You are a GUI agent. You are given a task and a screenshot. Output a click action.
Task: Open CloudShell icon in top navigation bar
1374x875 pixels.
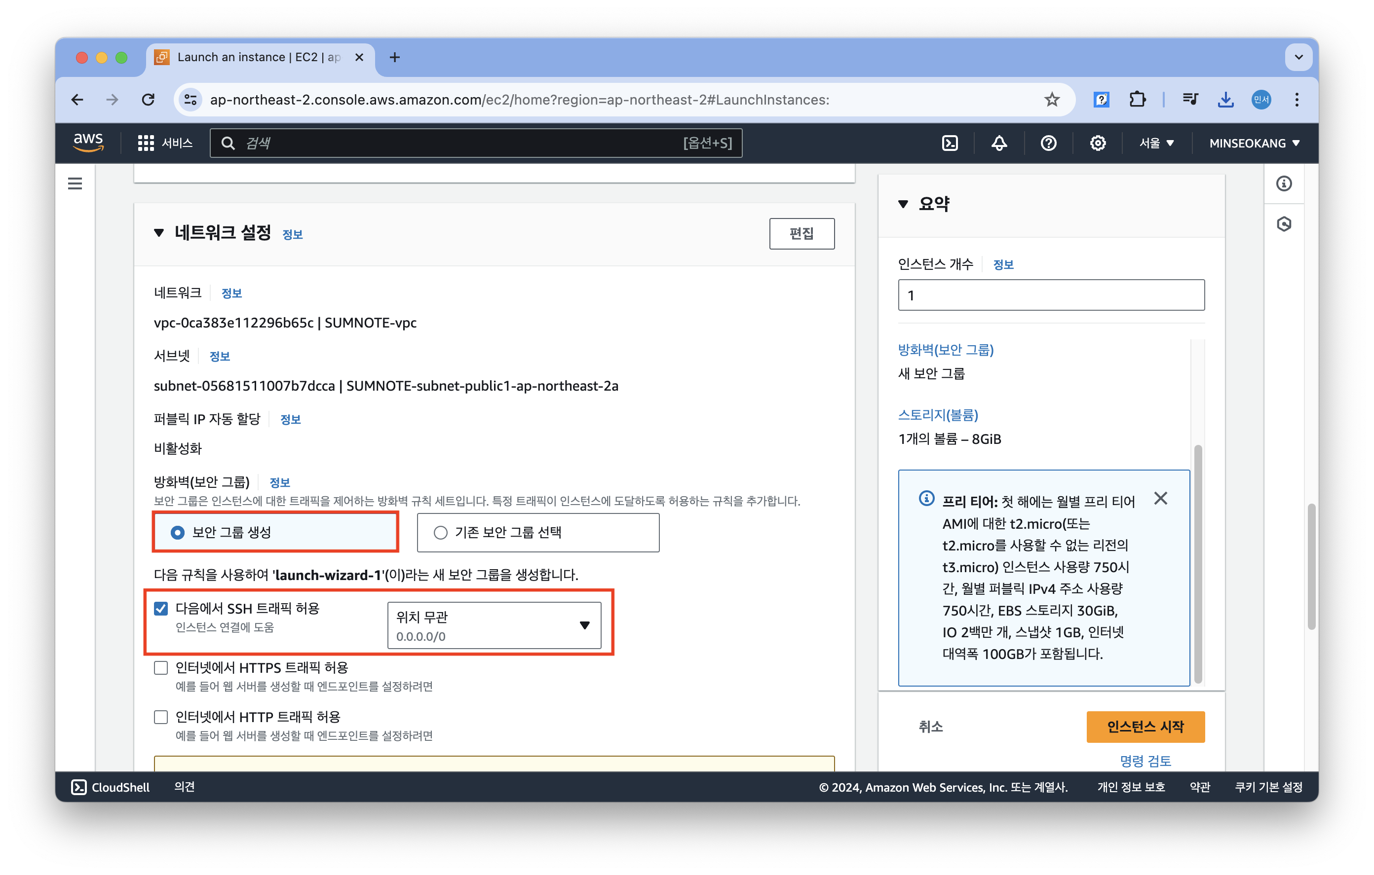[x=950, y=143]
